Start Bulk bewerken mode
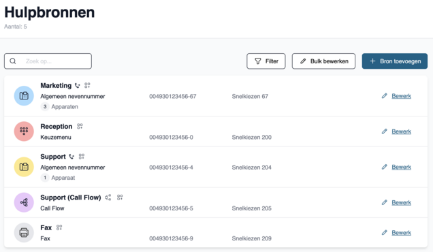 point(323,61)
